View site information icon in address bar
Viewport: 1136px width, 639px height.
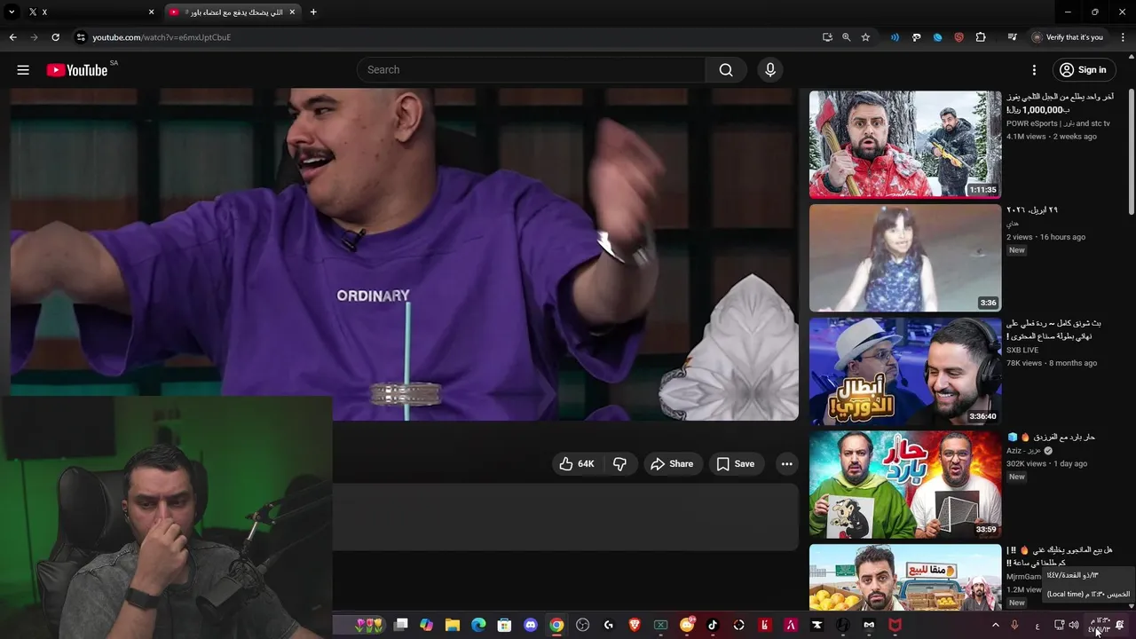(x=81, y=37)
